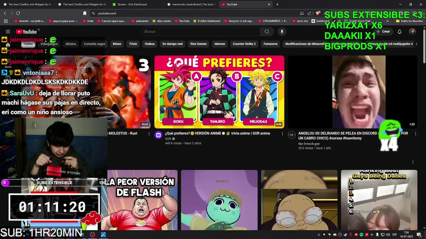Run search with the magnifier button

coord(267,32)
